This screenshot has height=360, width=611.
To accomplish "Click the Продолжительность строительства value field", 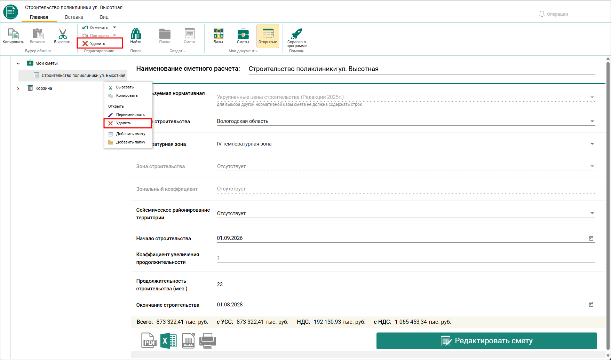I will coord(406,284).
